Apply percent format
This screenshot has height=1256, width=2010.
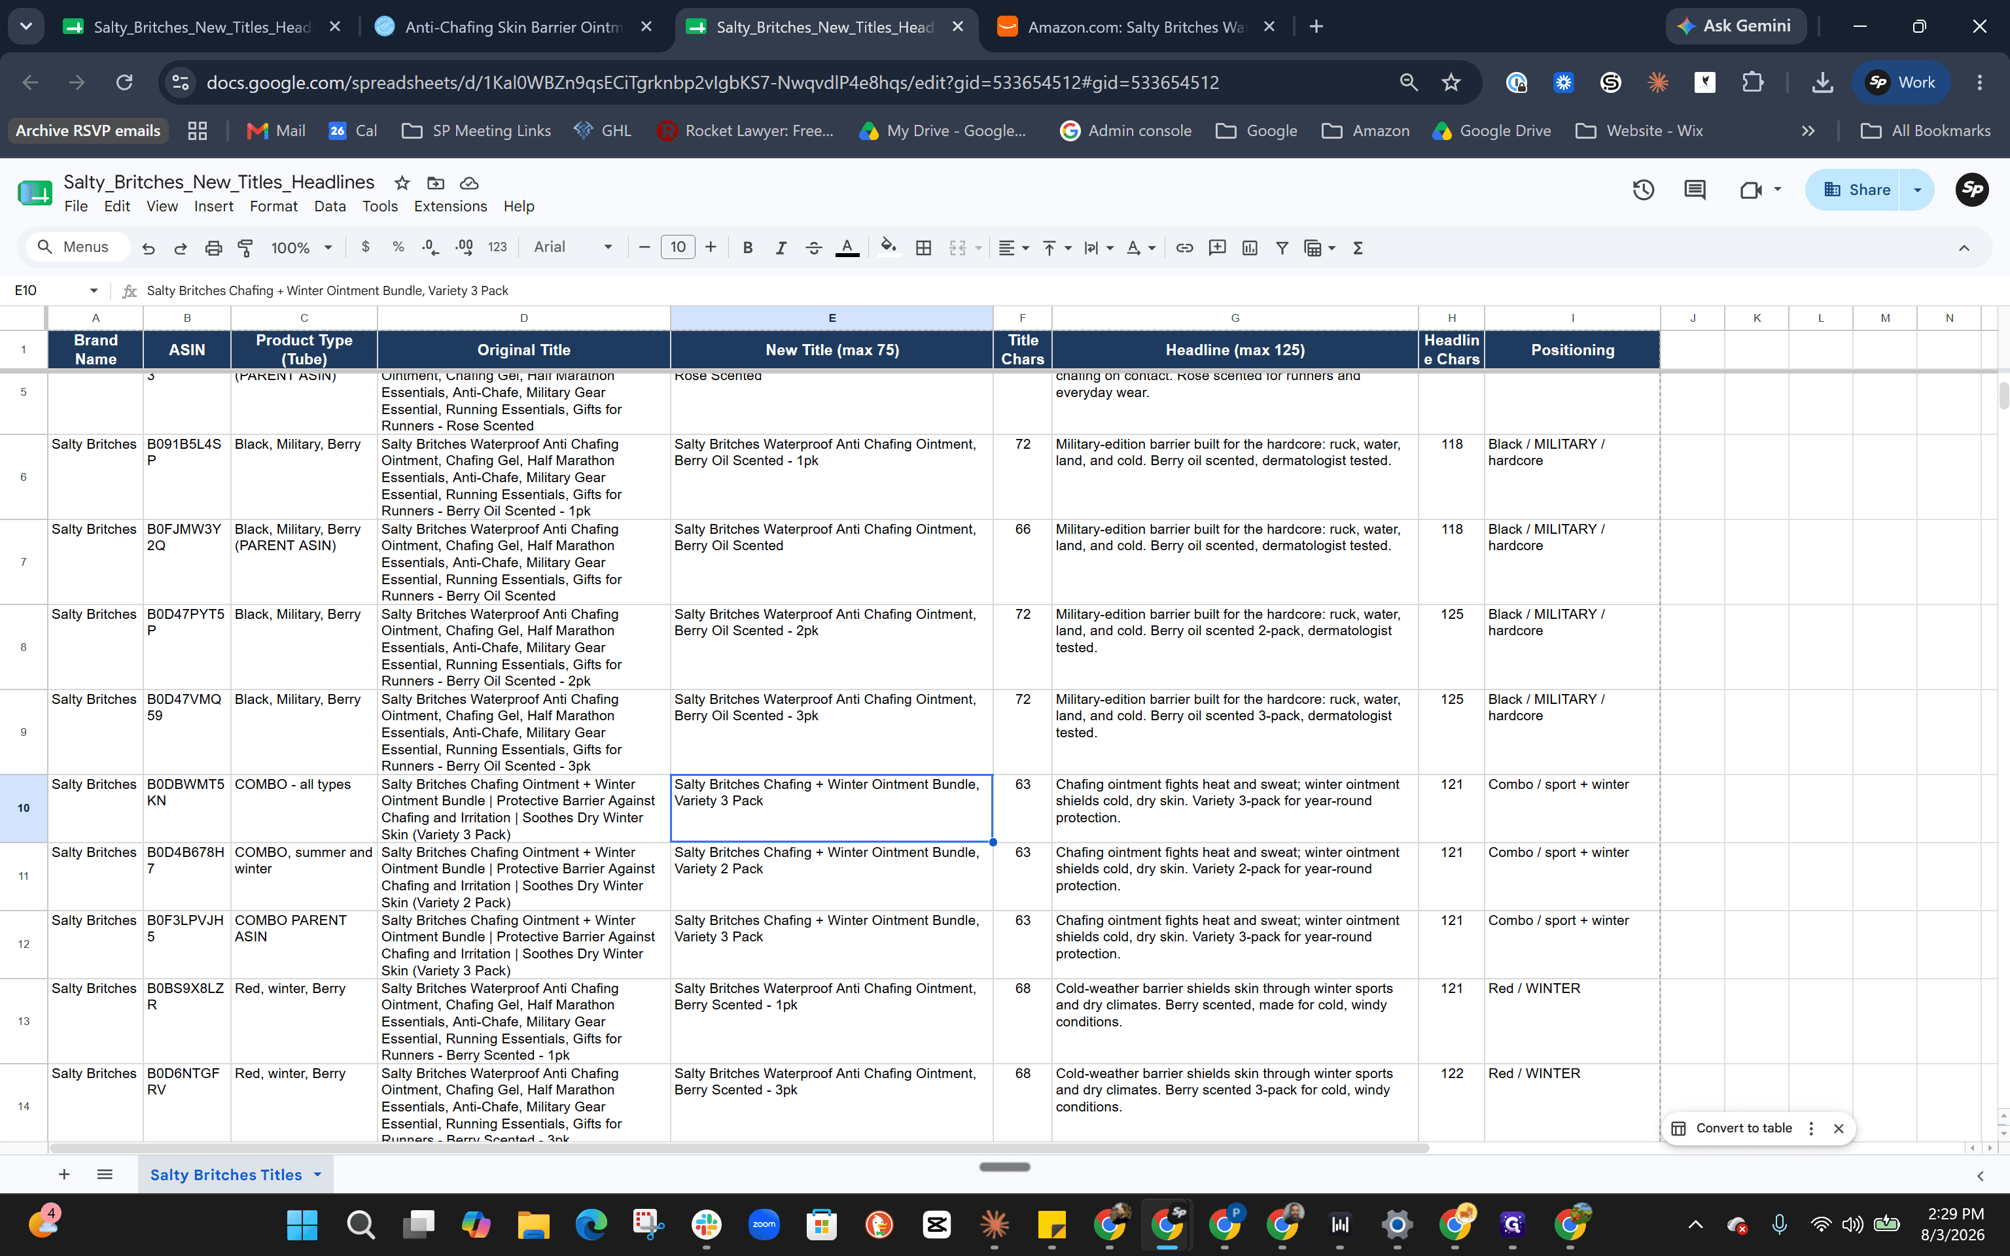(398, 247)
